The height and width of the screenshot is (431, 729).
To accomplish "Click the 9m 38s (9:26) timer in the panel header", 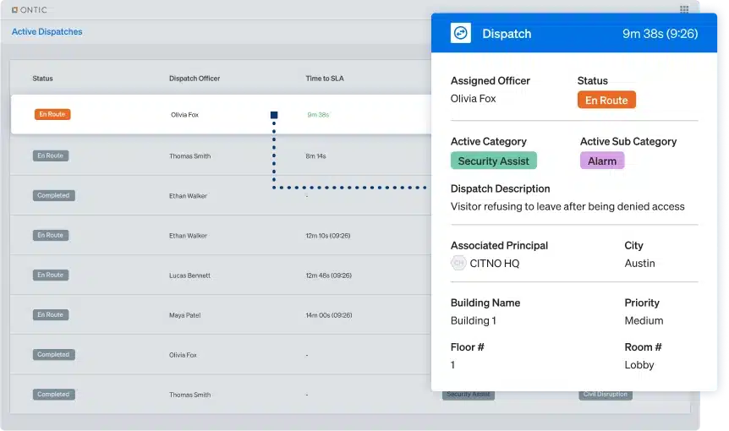I will pos(660,34).
